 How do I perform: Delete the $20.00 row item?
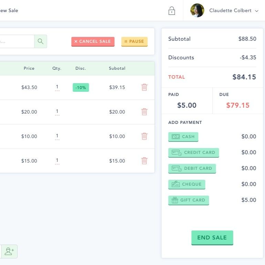pos(144,112)
